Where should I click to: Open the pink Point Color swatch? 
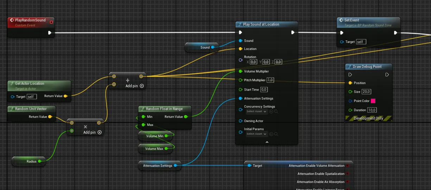tap(373, 101)
